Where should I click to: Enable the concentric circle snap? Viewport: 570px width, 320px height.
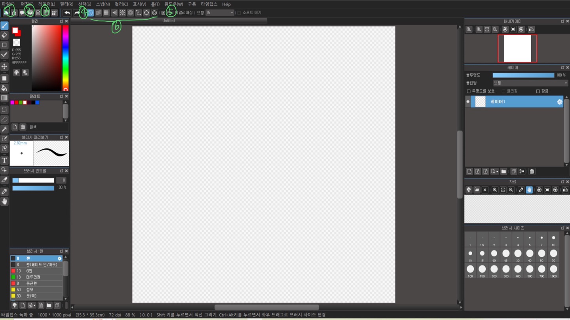(130, 13)
